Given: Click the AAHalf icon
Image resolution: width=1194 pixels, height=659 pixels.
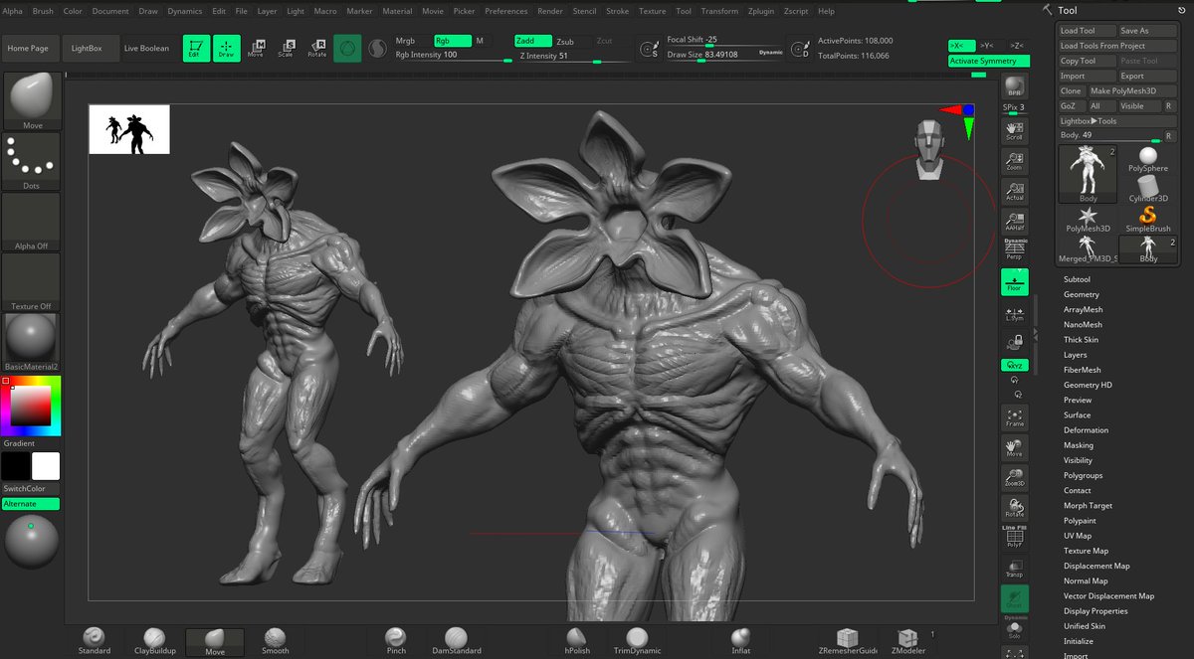Looking at the screenshot, I should 1015,221.
